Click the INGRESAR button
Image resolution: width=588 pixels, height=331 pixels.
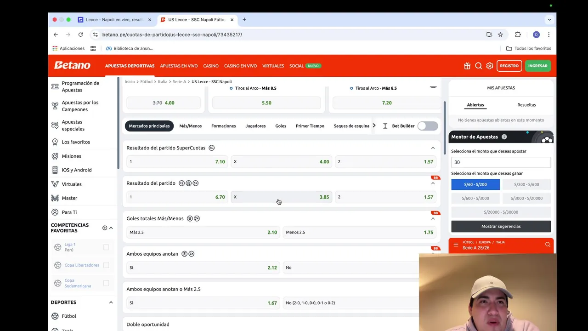coord(537,66)
